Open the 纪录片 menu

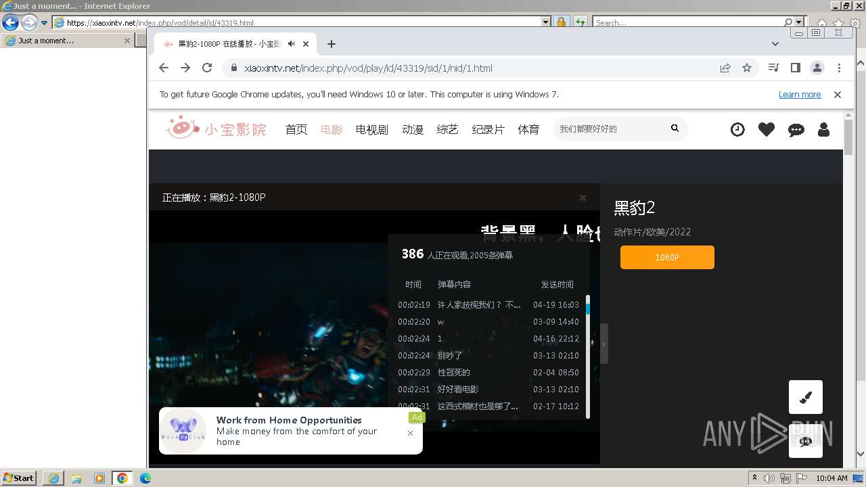[x=488, y=129]
